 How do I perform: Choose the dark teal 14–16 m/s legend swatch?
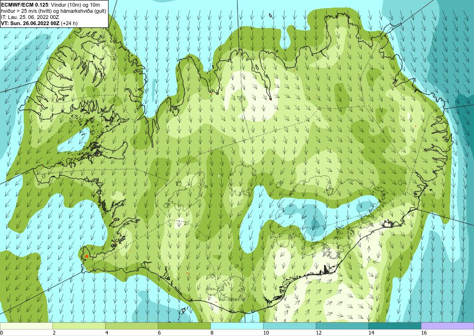[394, 326]
